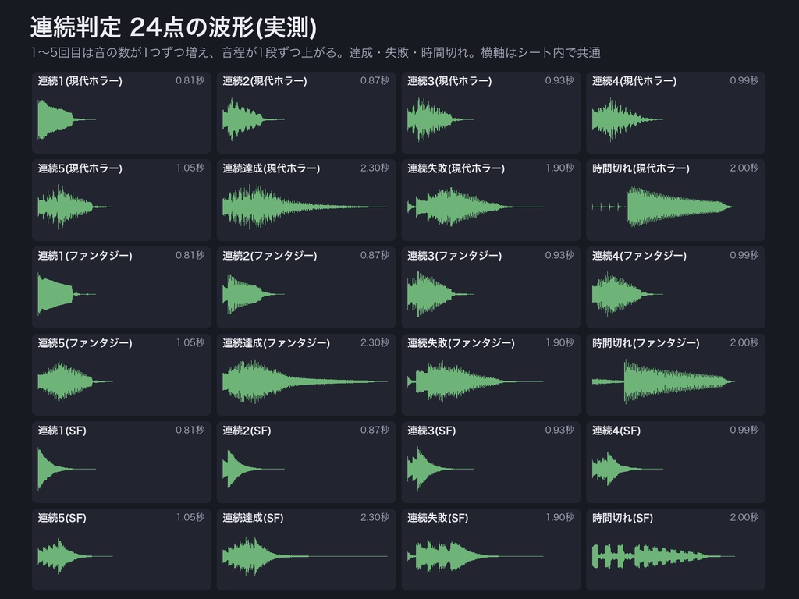Click the 連続3(現代ホラー) waveform

(440, 119)
